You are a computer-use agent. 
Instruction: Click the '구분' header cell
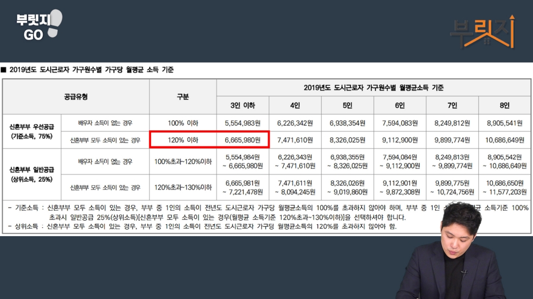tap(183, 97)
